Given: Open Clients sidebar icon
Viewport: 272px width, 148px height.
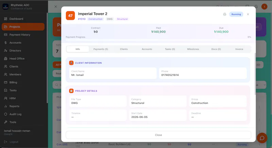Looking at the screenshot, I should coord(5,66).
